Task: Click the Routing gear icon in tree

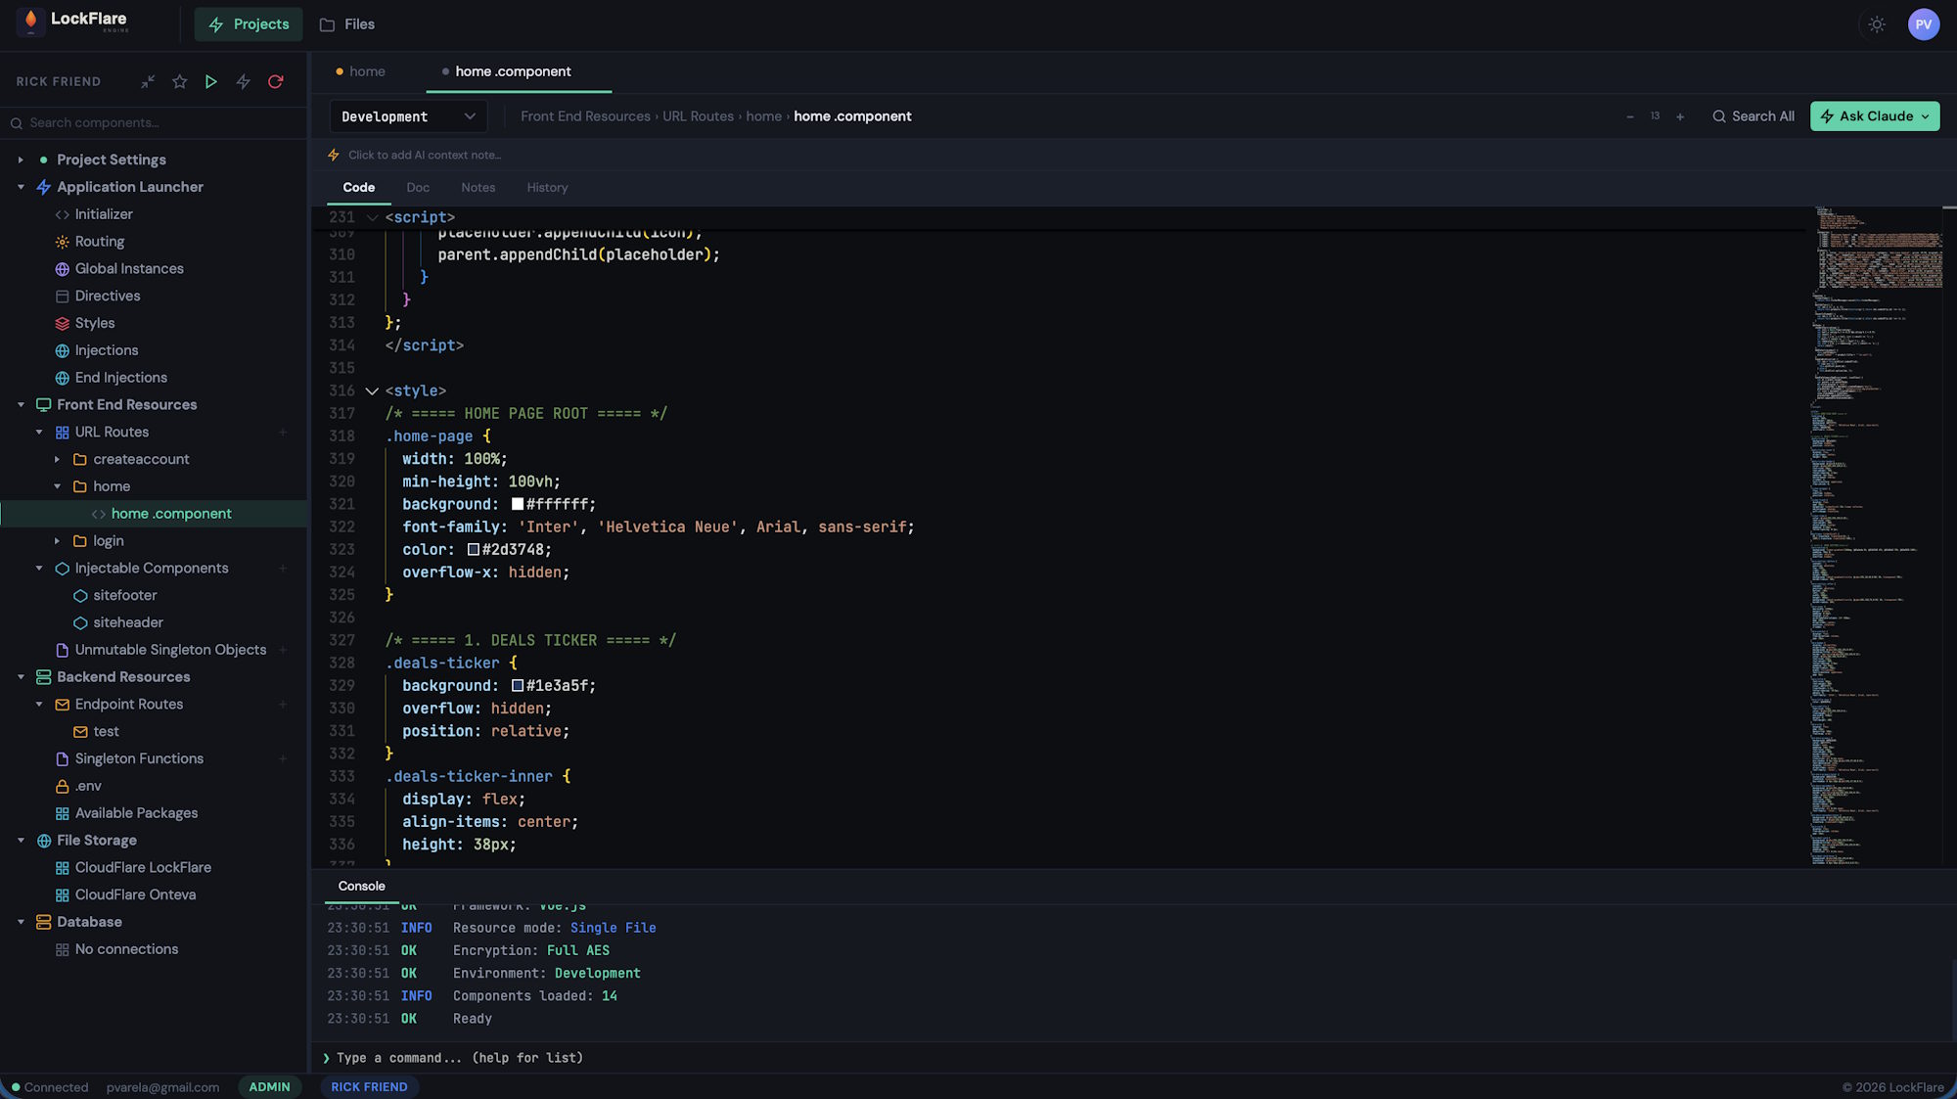Action: click(62, 242)
